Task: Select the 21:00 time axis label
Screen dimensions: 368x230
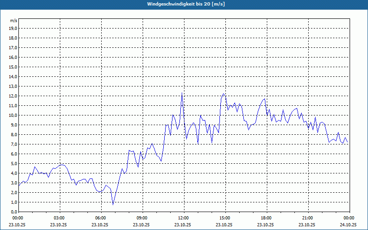Action: pos(307,218)
